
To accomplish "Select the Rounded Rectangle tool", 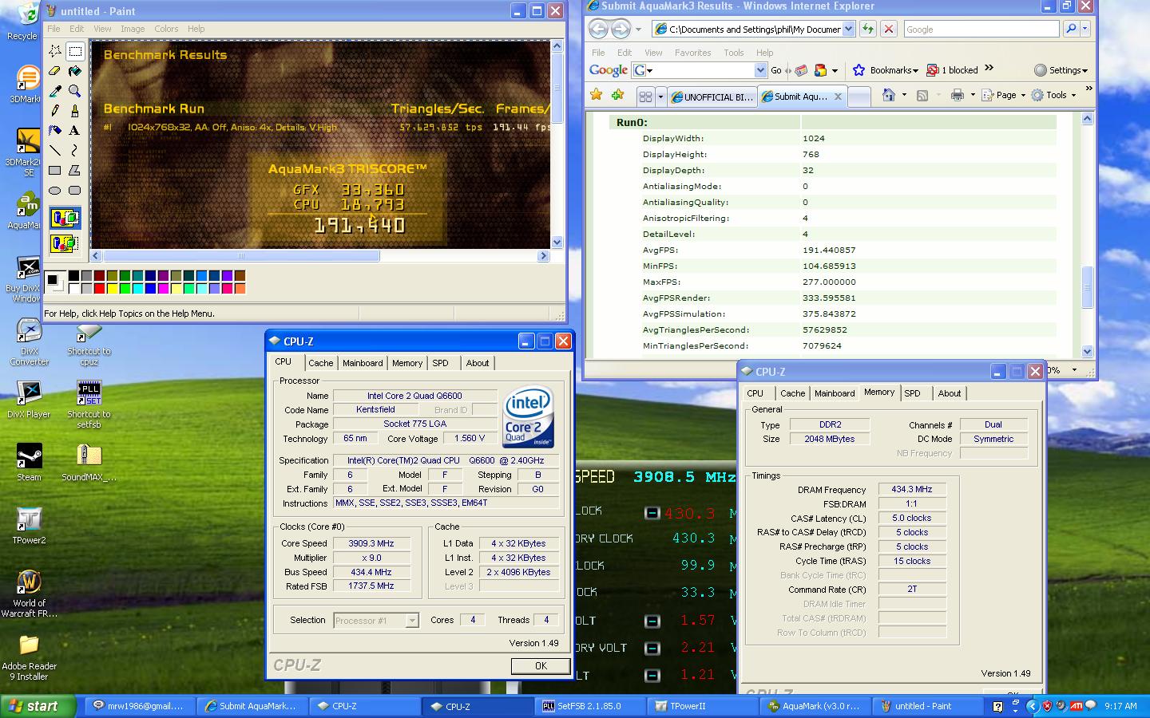I will (x=75, y=191).
